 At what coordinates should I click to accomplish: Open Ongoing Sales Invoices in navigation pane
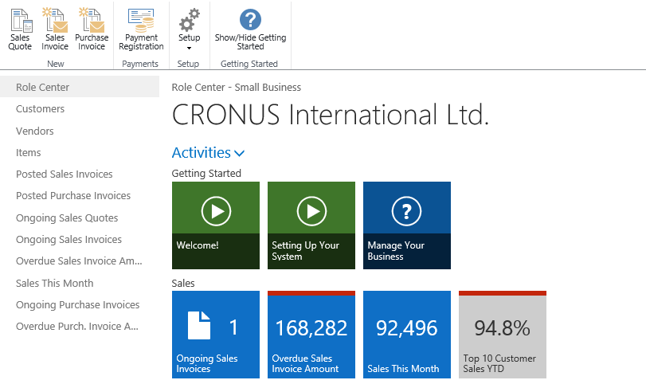click(69, 239)
